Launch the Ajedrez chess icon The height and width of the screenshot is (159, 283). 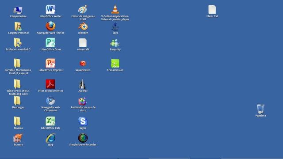(83, 84)
